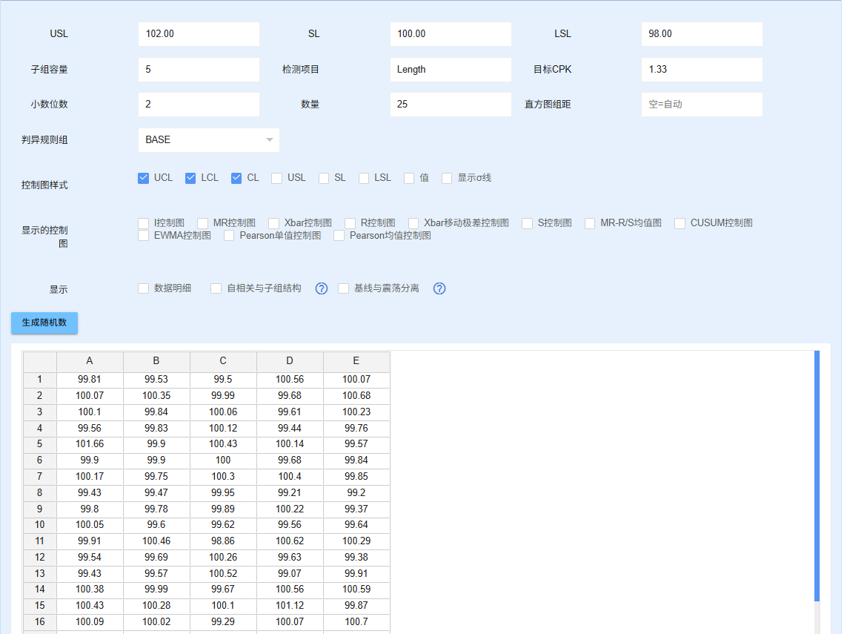Check the 值 checkbox
This screenshot has width=844, height=634.
pyautogui.click(x=409, y=178)
